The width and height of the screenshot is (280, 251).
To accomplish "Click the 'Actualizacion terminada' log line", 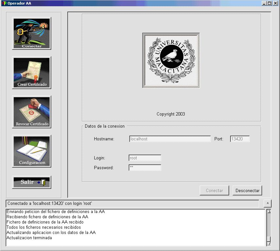I will [29, 238].
